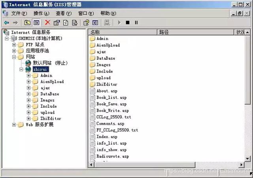Expand the AienUpload tree folder
This screenshot has height=178, width=253.
point(28,82)
